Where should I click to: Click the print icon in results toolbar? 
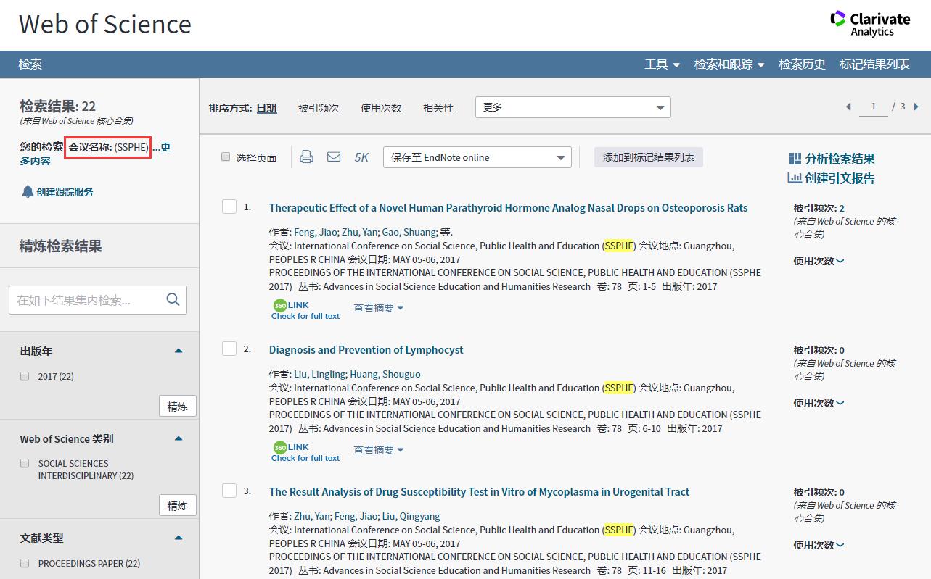(x=307, y=157)
